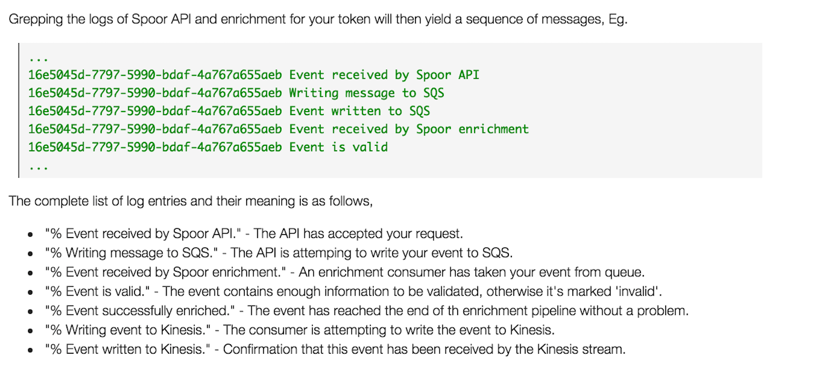Click the 'Writing event to Kinesis.' list entry
Viewport: 833px width, 378px height.
click(x=300, y=330)
